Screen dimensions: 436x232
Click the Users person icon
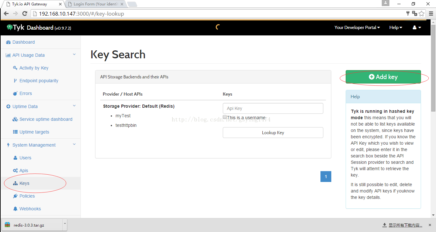(15, 158)
